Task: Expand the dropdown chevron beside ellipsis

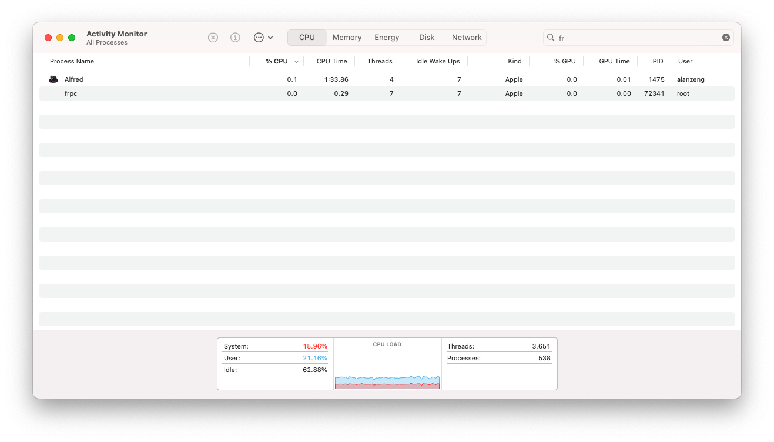Action: [270, 38]
